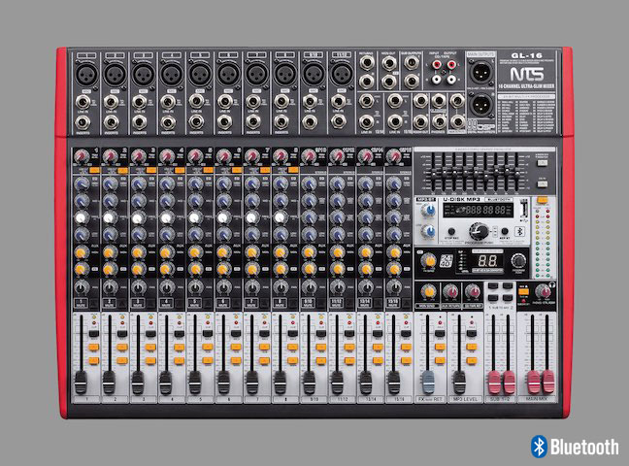This screenshot has height=466, width=629.
Task: Toggle the orange low-cut button on channel 3
Action: (x=151, y=170)
